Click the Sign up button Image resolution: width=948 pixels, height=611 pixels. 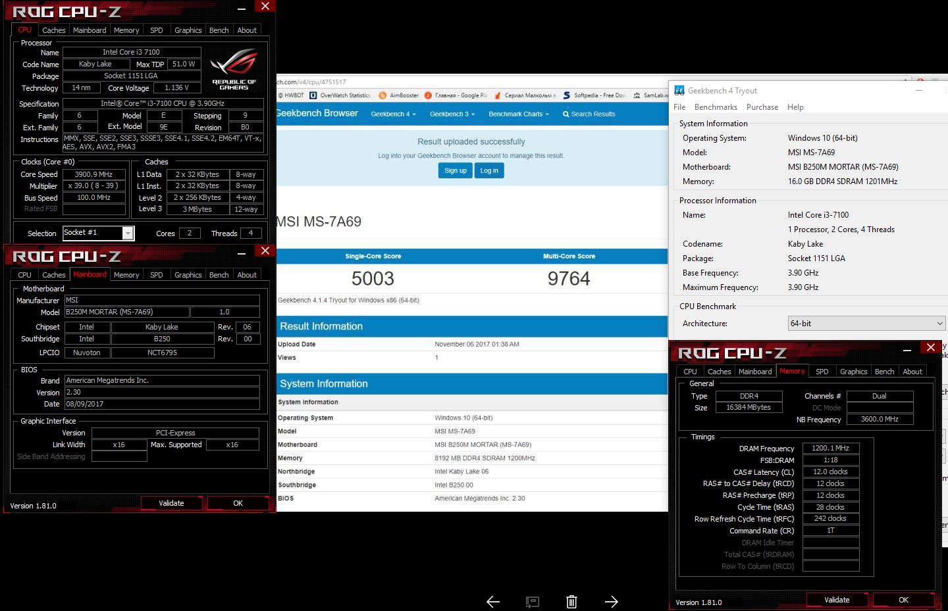[455, 170]
